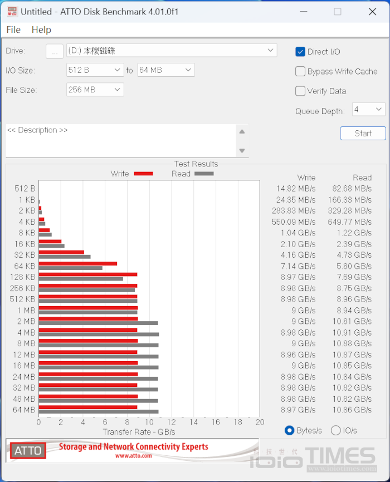390x482 pixels.
Task: Click the 64 KB write value 7.14 GB/s
Action: coord(298,266)
